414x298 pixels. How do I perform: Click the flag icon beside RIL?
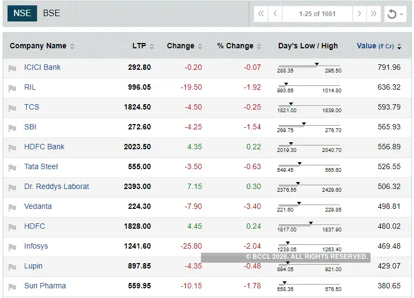[12, 88]
